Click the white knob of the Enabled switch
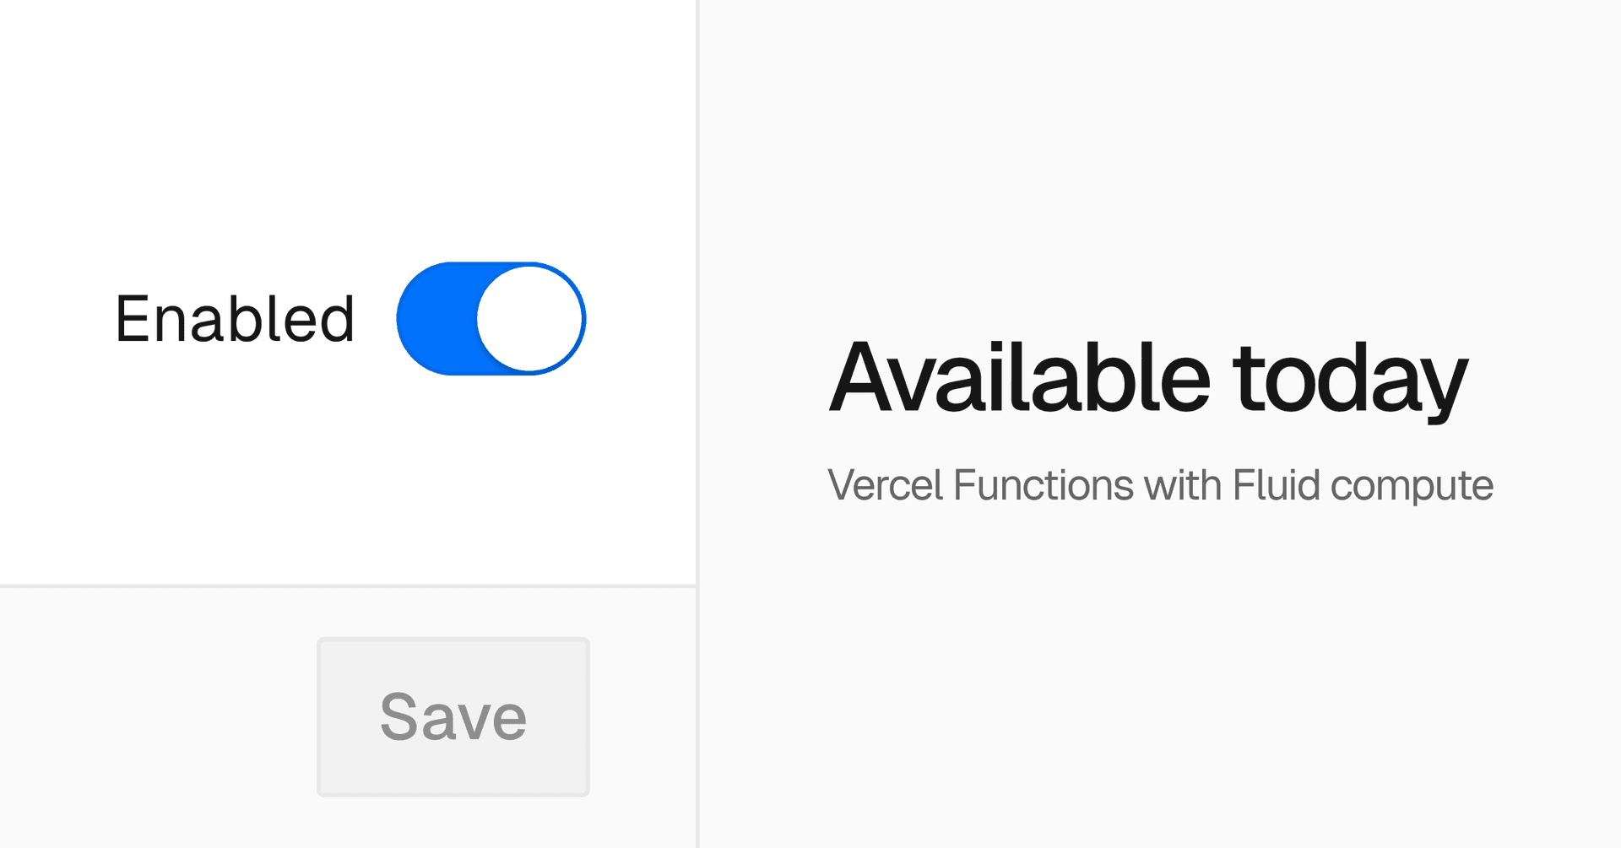Viewport: 1621px width, 848px height. pyautogui.click(x=530, y=319)
